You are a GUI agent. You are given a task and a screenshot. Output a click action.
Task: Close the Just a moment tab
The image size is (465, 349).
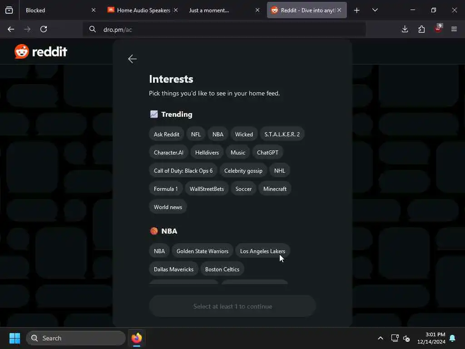(257, 10)
